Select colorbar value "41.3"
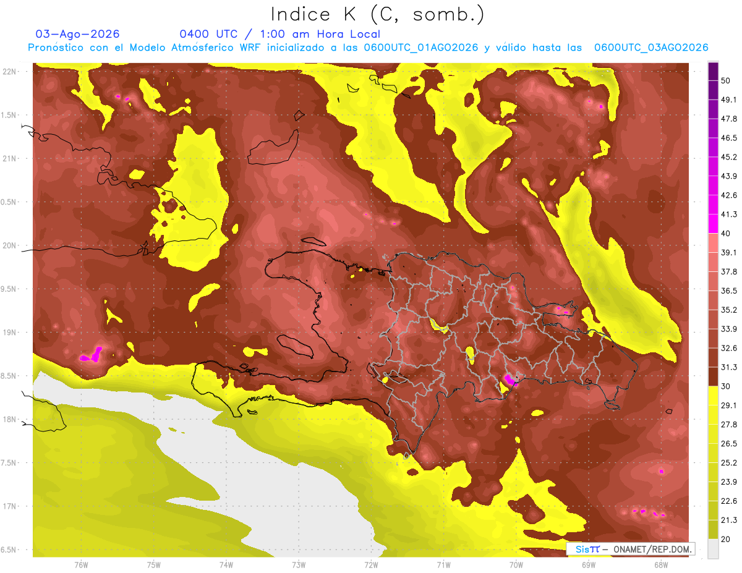 [x=729, y=214]
